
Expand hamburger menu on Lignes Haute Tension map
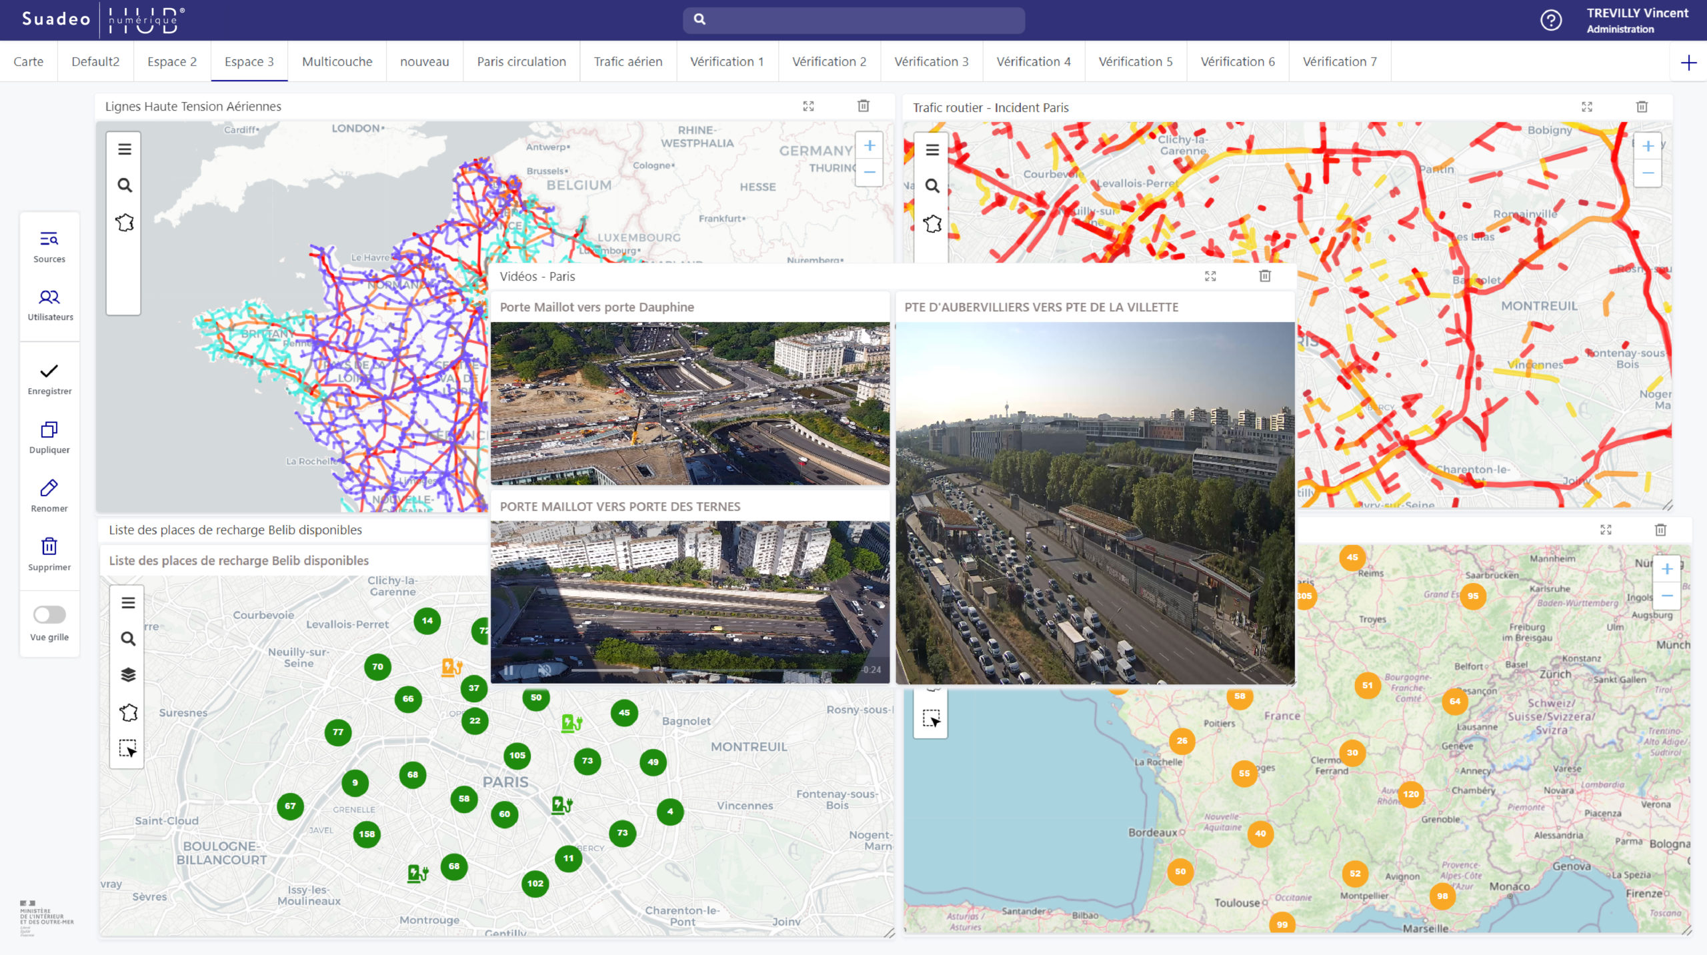point(125,149)
